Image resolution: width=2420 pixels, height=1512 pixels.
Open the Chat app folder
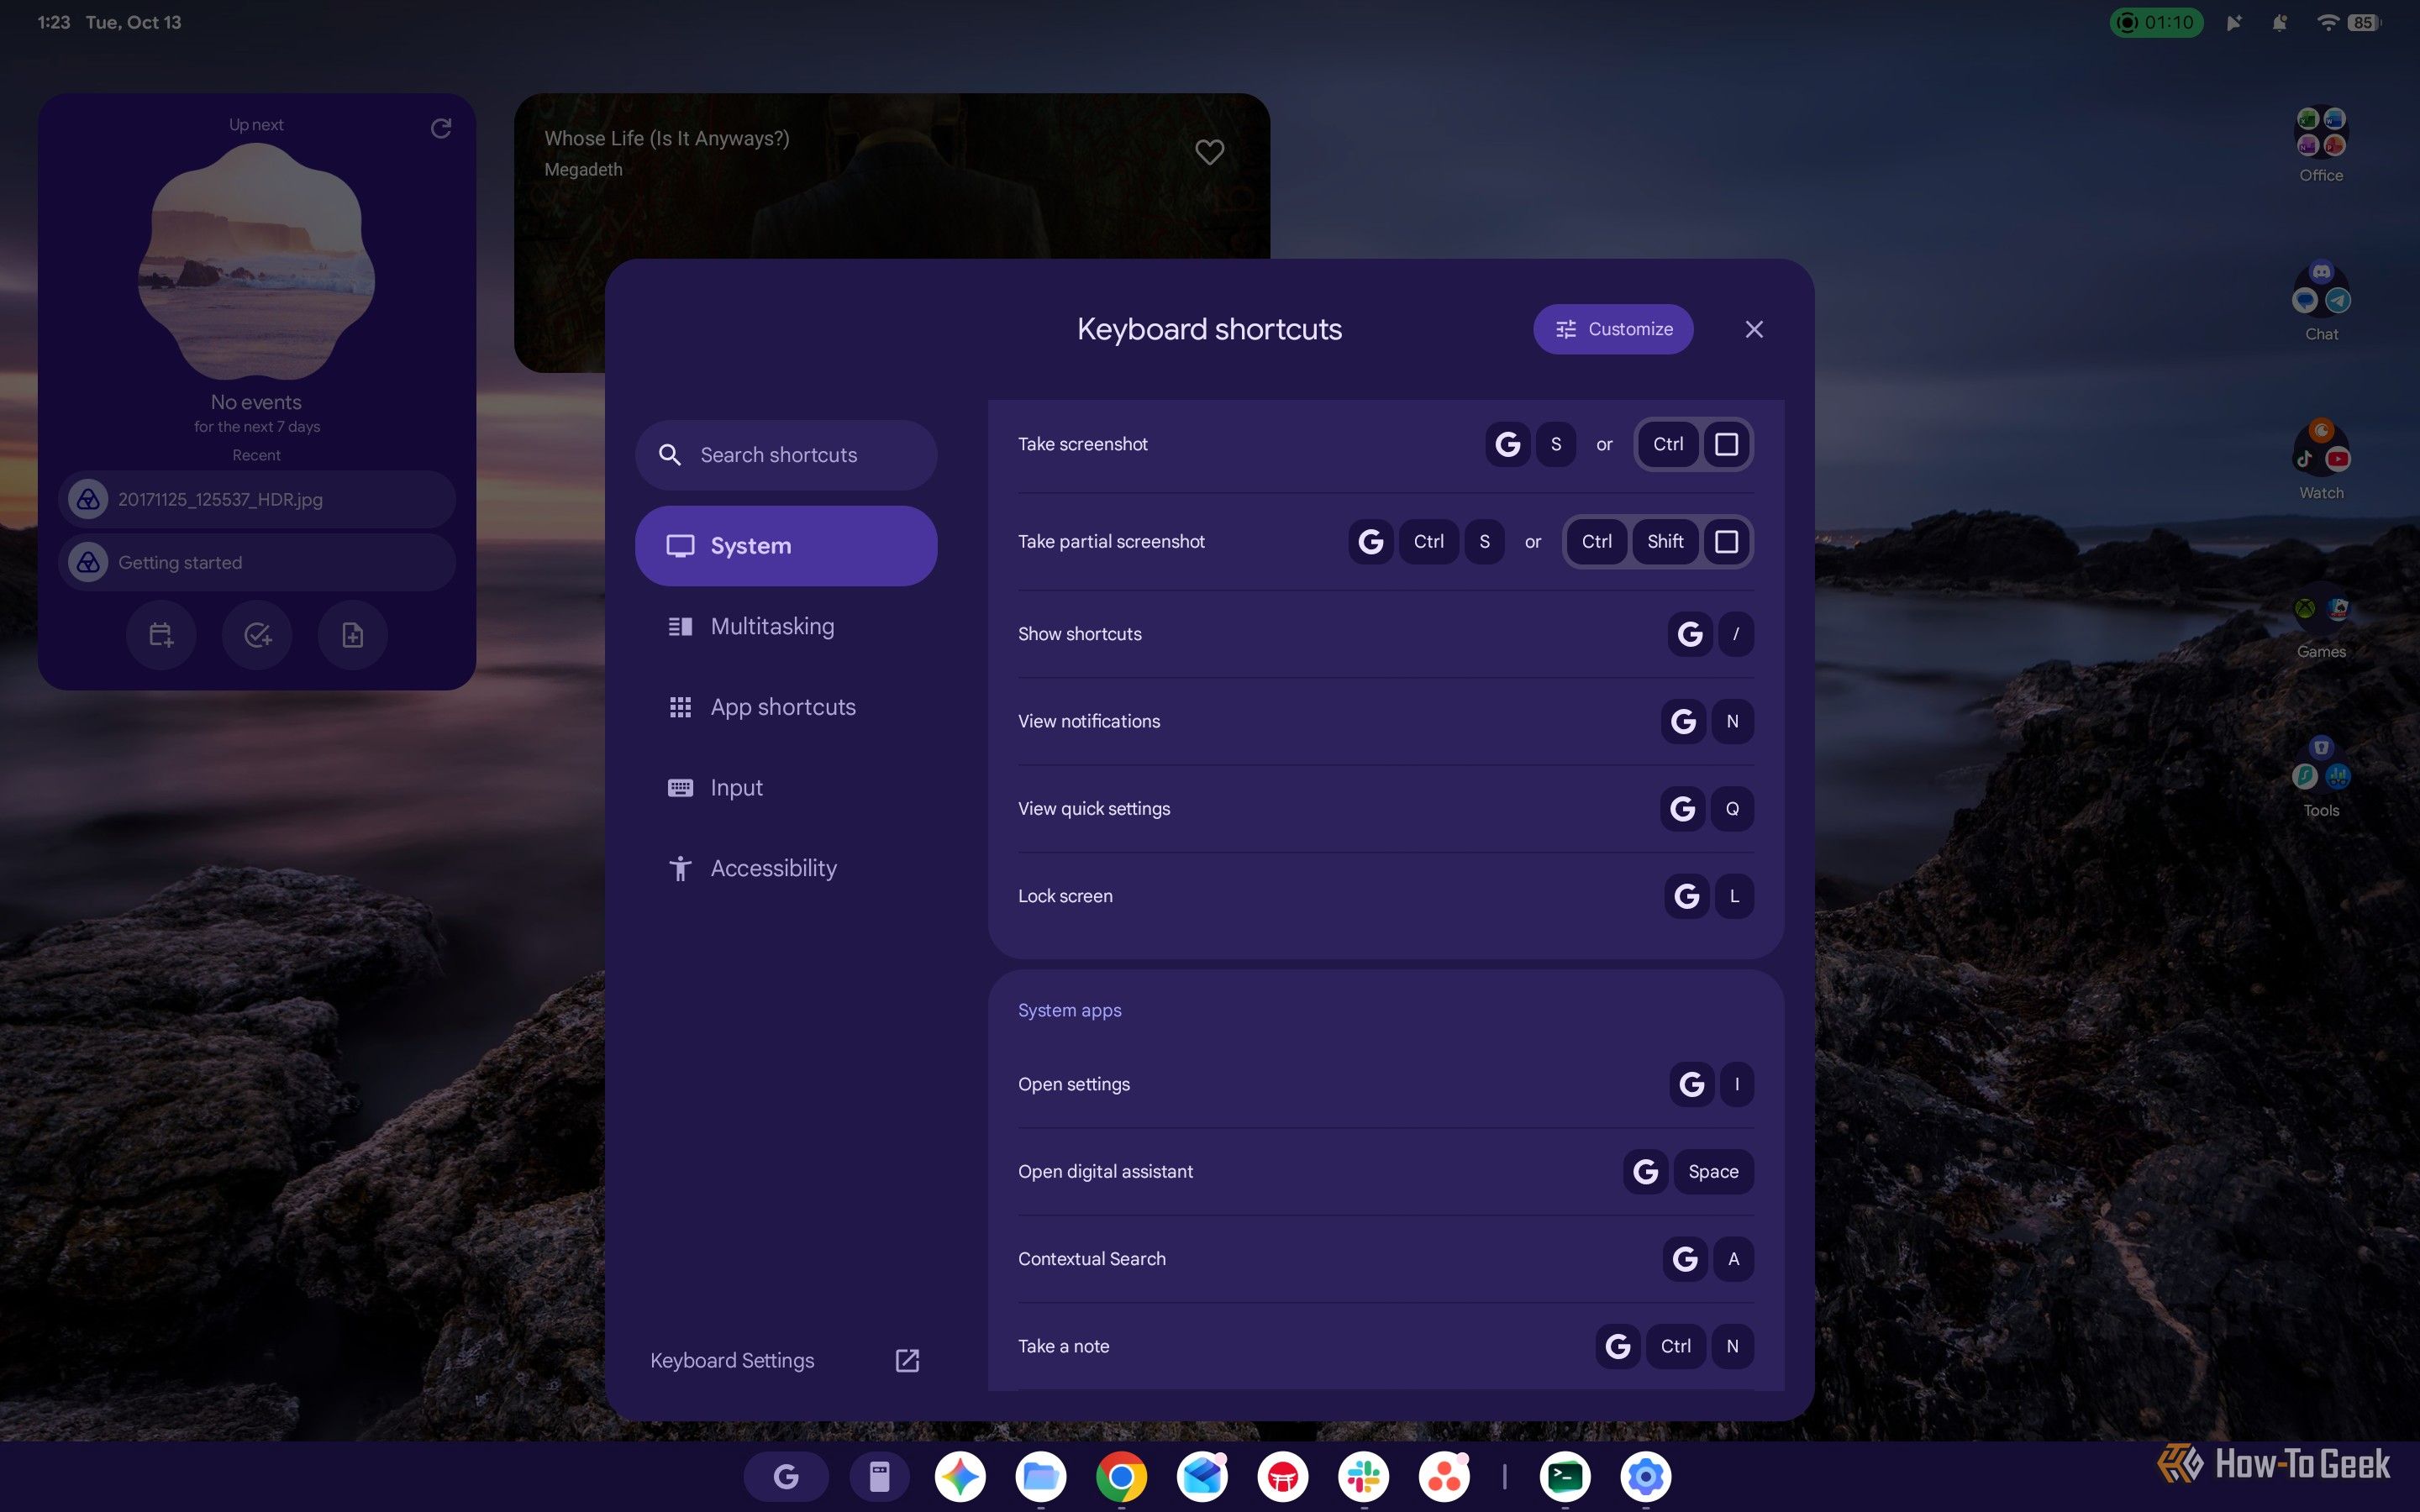[x=2321, y=302]
